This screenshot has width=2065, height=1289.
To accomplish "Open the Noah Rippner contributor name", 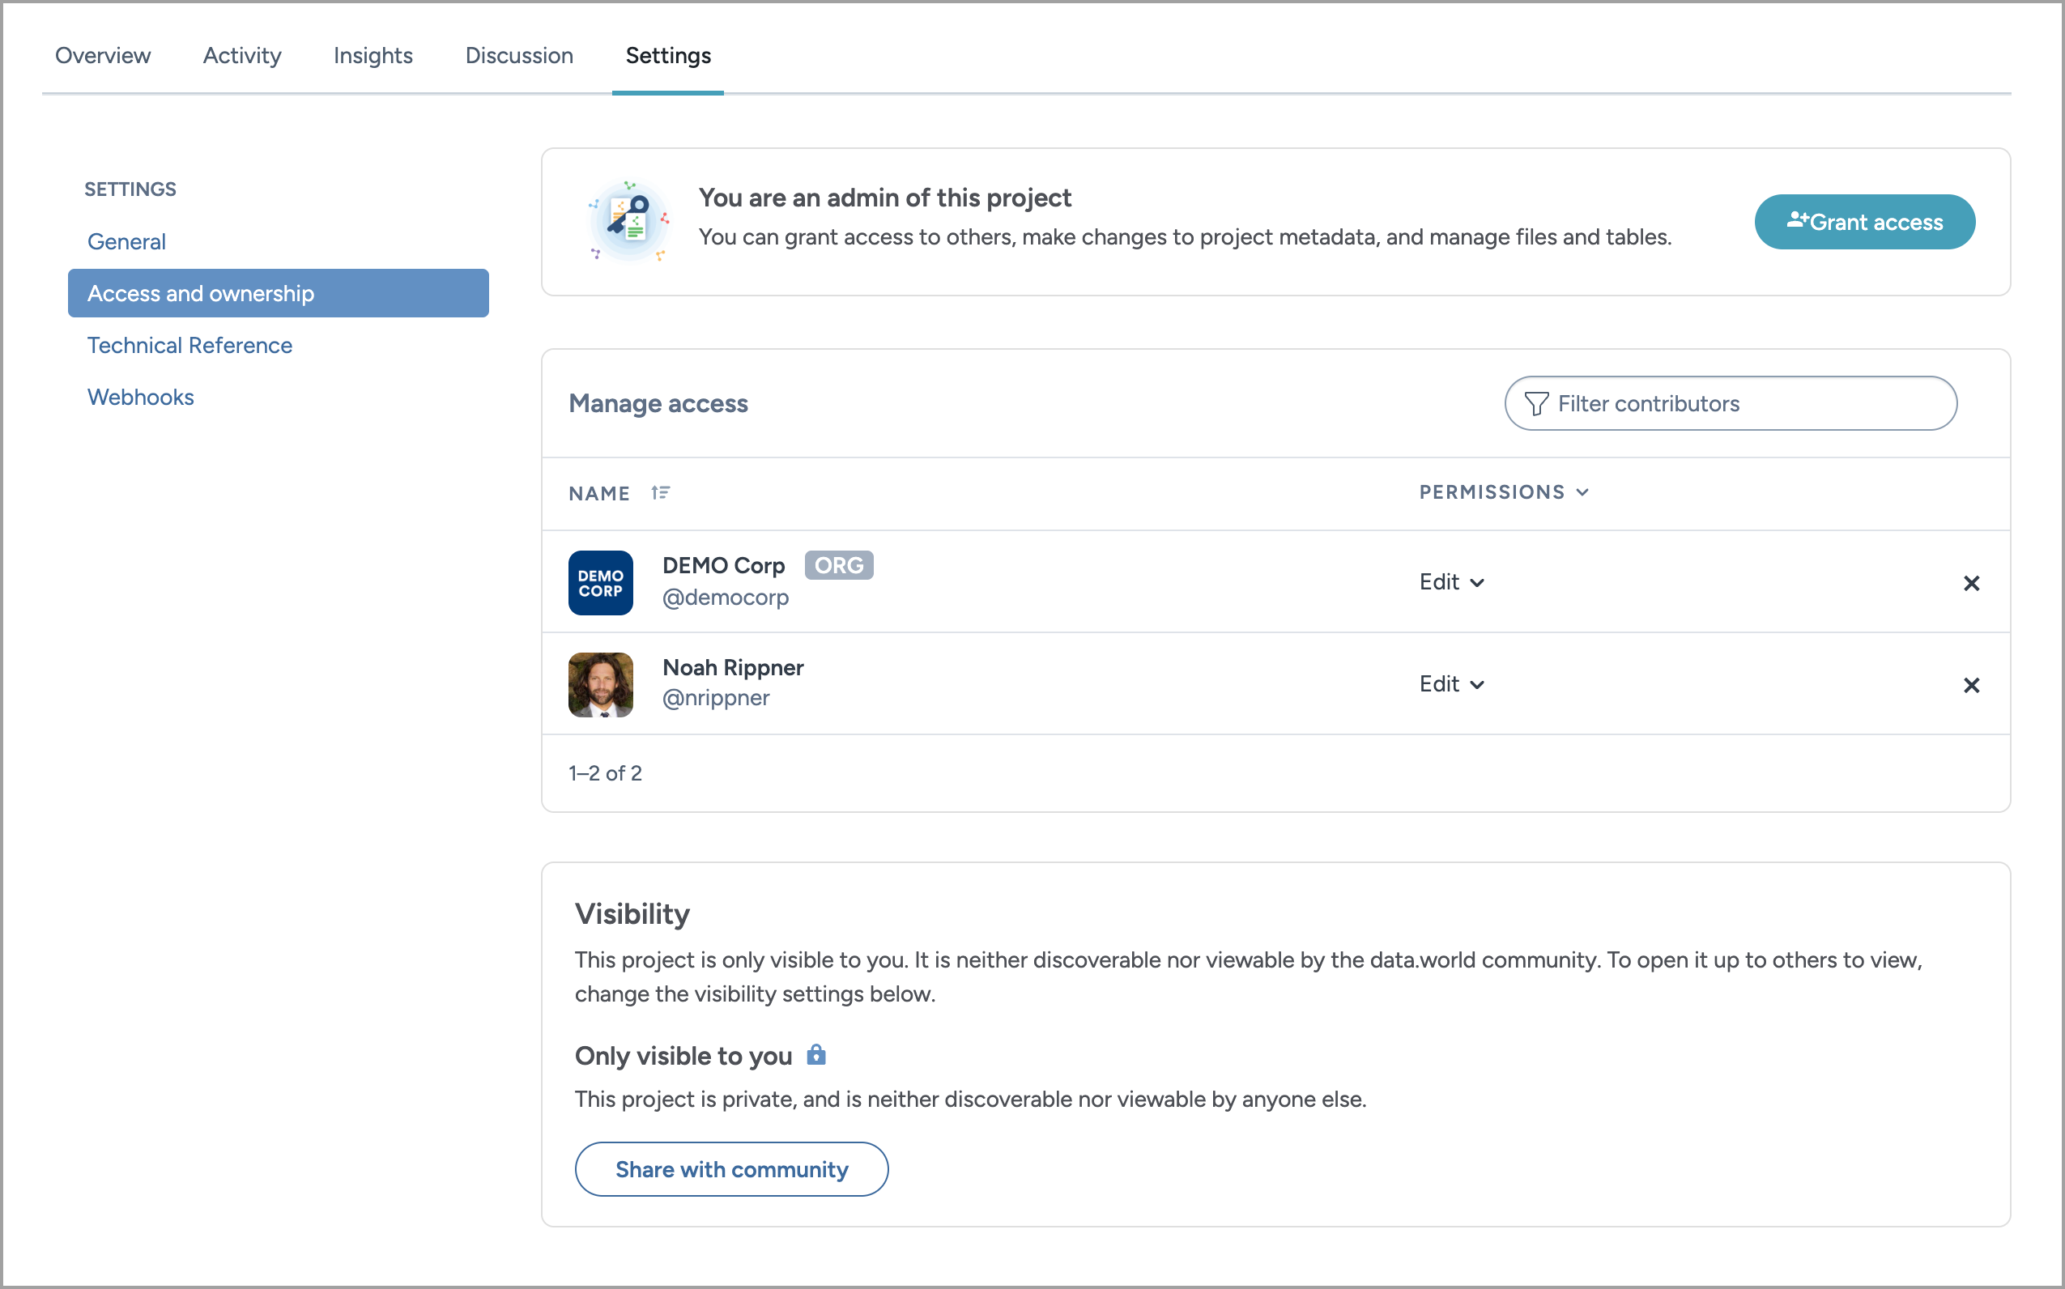I will pos(733,667).
